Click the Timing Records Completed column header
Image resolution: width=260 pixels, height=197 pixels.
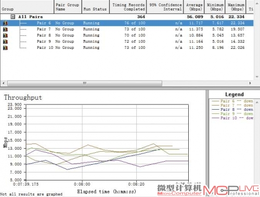pos(128,7)
